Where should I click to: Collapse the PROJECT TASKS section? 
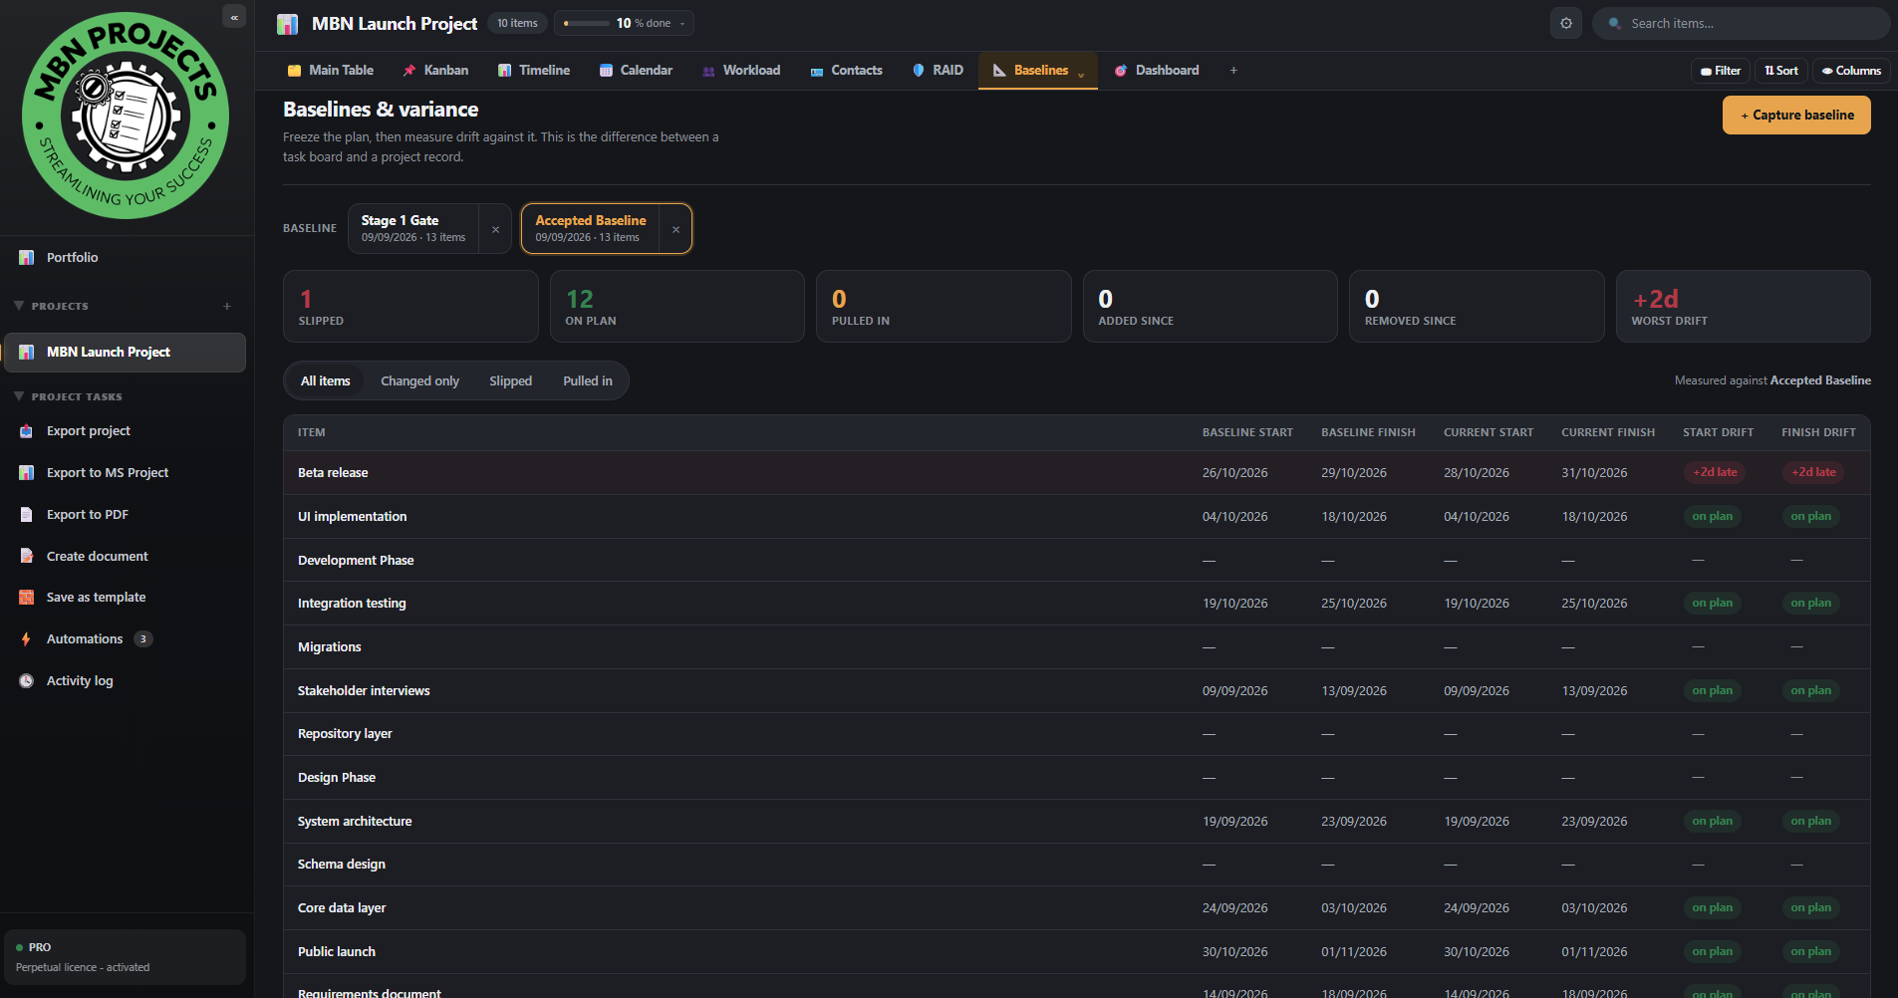[19, 396]
